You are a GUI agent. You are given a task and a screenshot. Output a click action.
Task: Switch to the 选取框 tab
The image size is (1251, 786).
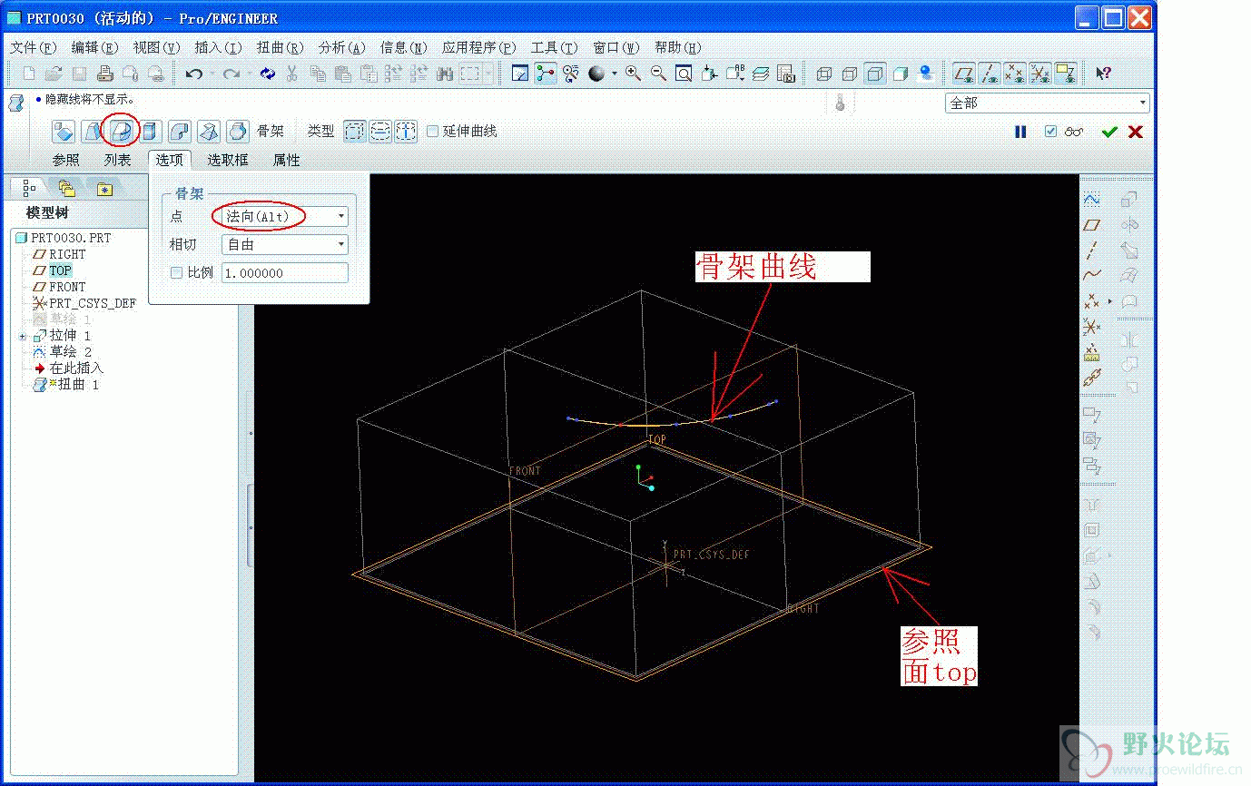tap(227, 160)
